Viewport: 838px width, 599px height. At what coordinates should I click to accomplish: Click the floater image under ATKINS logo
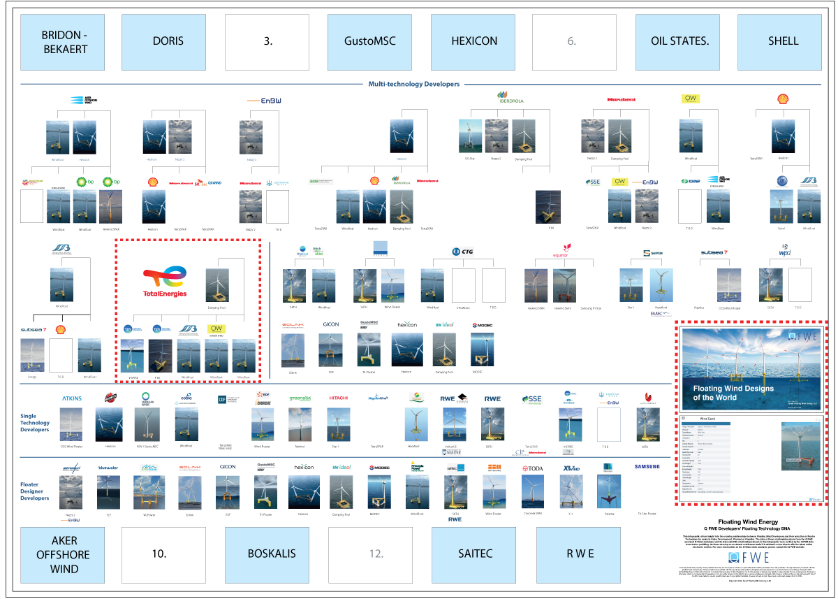click(x=72, y=425)
